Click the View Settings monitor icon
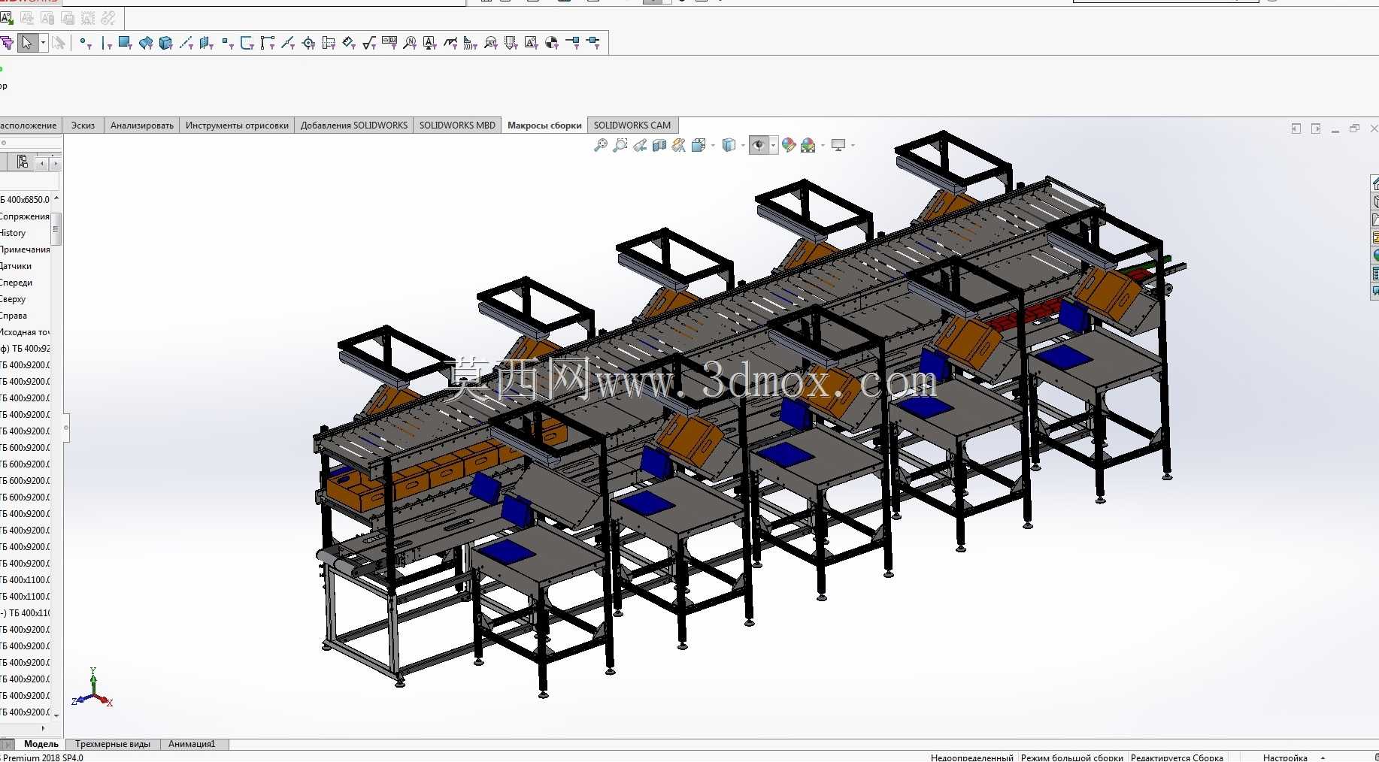Viewport: 1379px width, 762px height. click(x=838, y=145)
